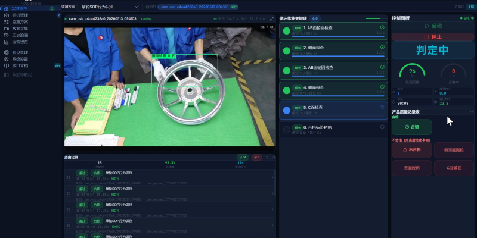Screen dimensions: 477x238
Task: Open 运营智览 in the sidebar
Action: [x=30, y=42]
